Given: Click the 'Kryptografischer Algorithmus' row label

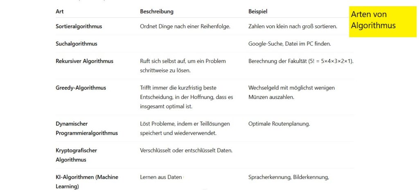Looking at the screenshot, I should pos(76,155).
